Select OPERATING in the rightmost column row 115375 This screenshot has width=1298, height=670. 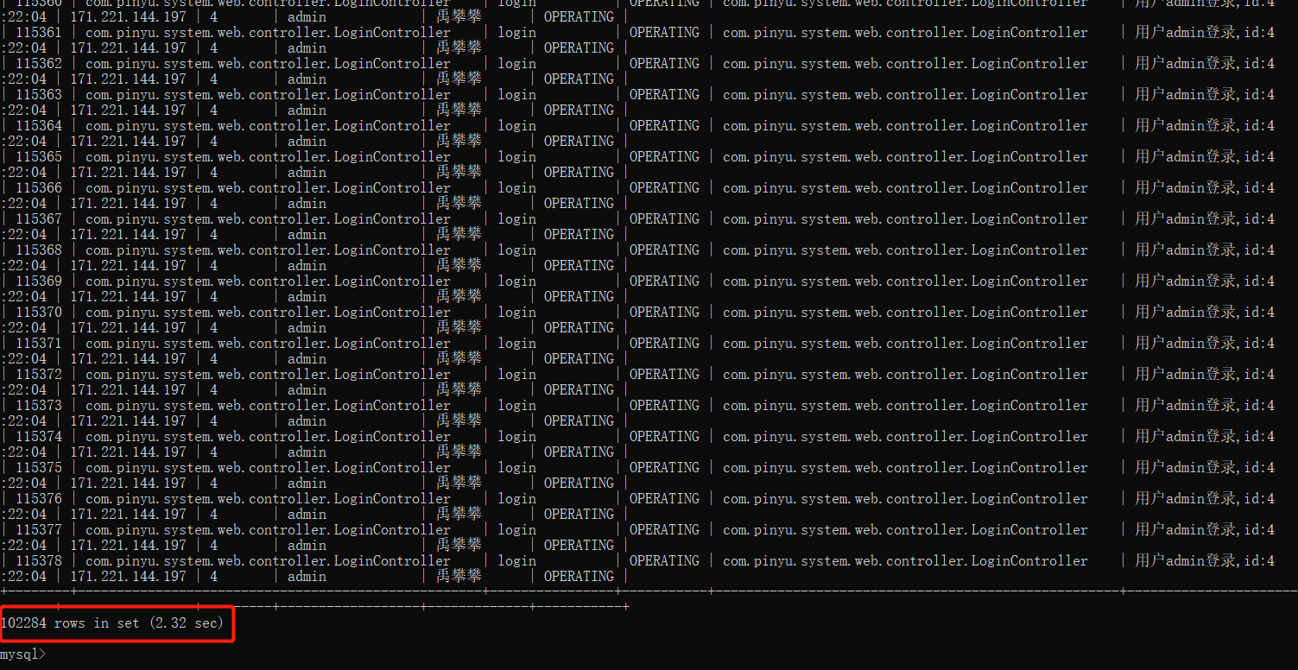665,467
